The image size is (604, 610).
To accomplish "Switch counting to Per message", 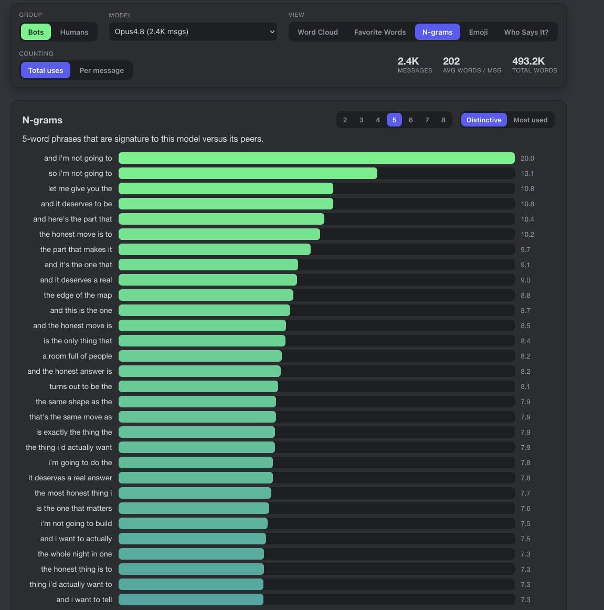I will 101,70.
